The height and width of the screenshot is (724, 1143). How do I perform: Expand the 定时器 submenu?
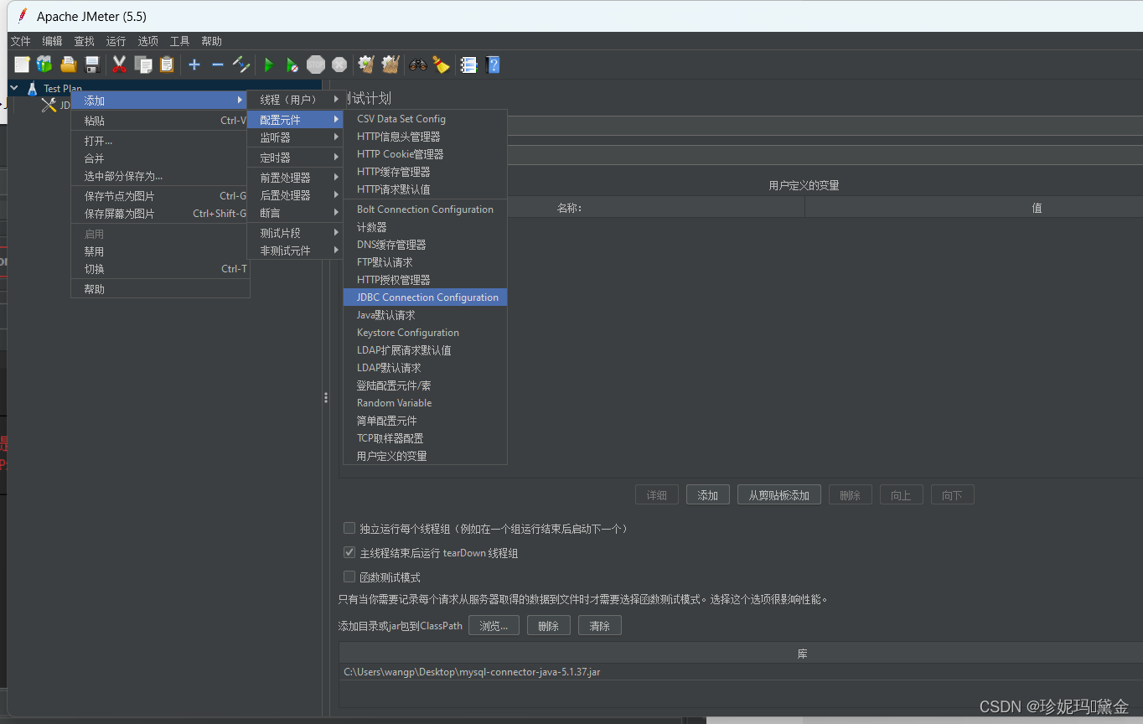[x=295, y=158]
